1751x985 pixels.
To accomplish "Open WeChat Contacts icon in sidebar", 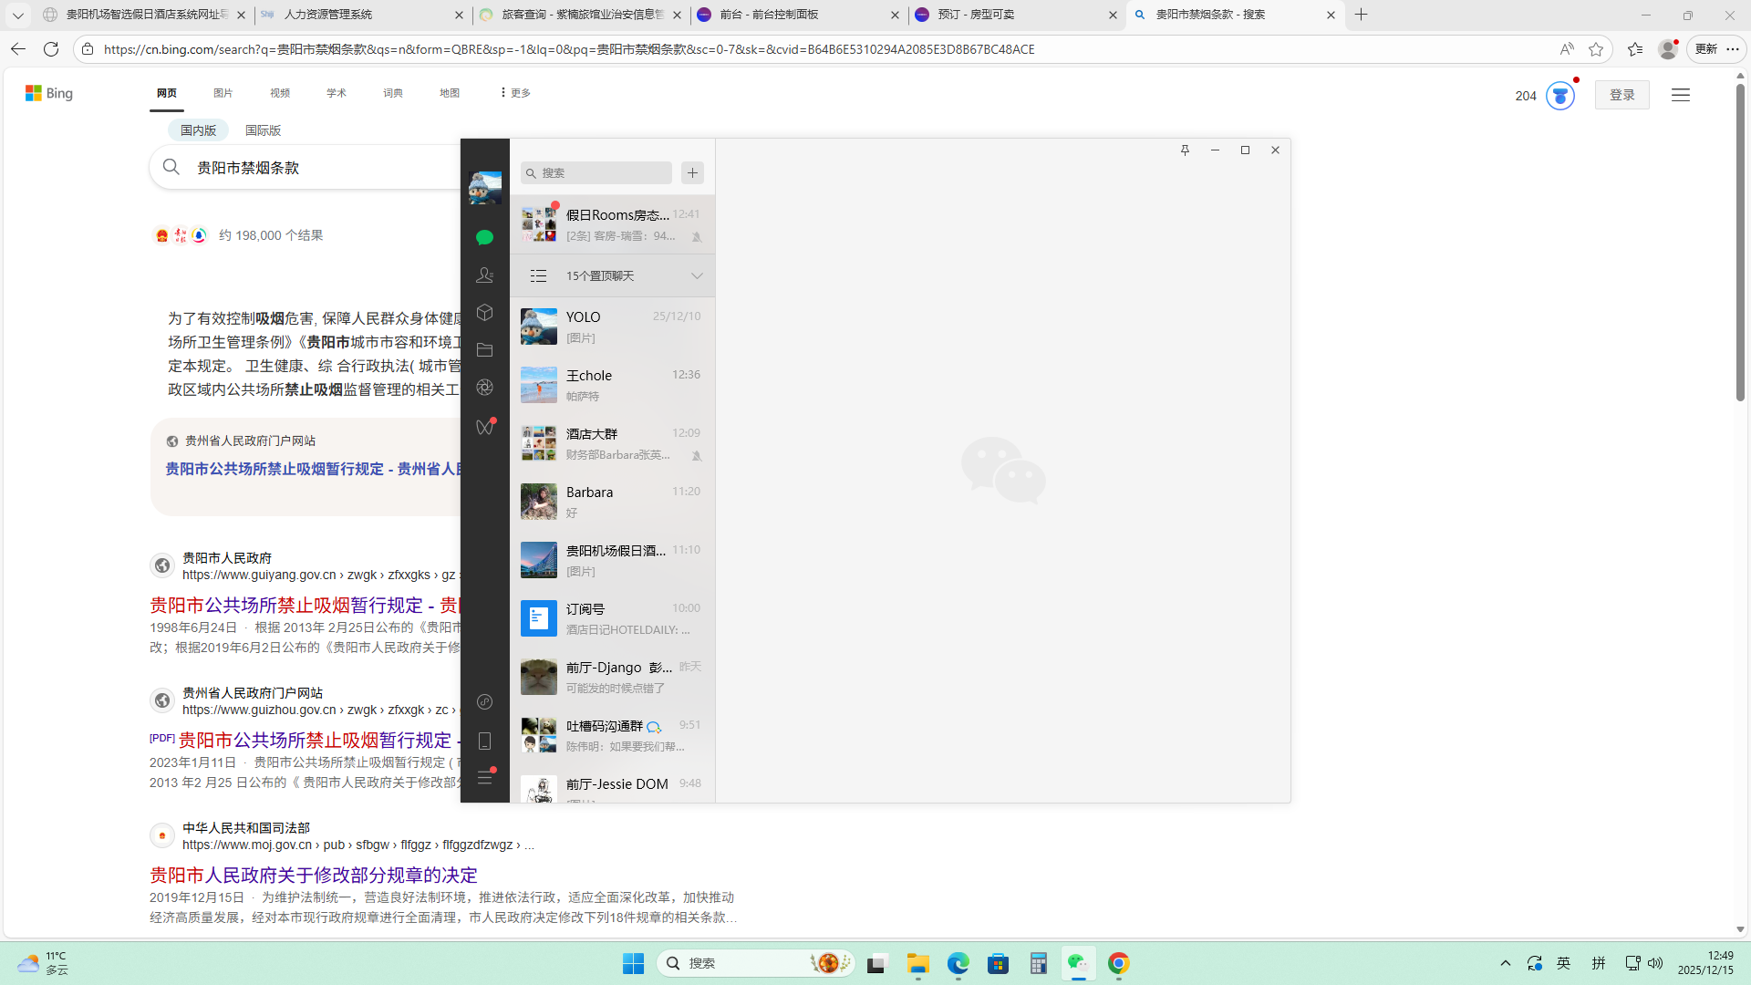I will [x=484, y=275].
